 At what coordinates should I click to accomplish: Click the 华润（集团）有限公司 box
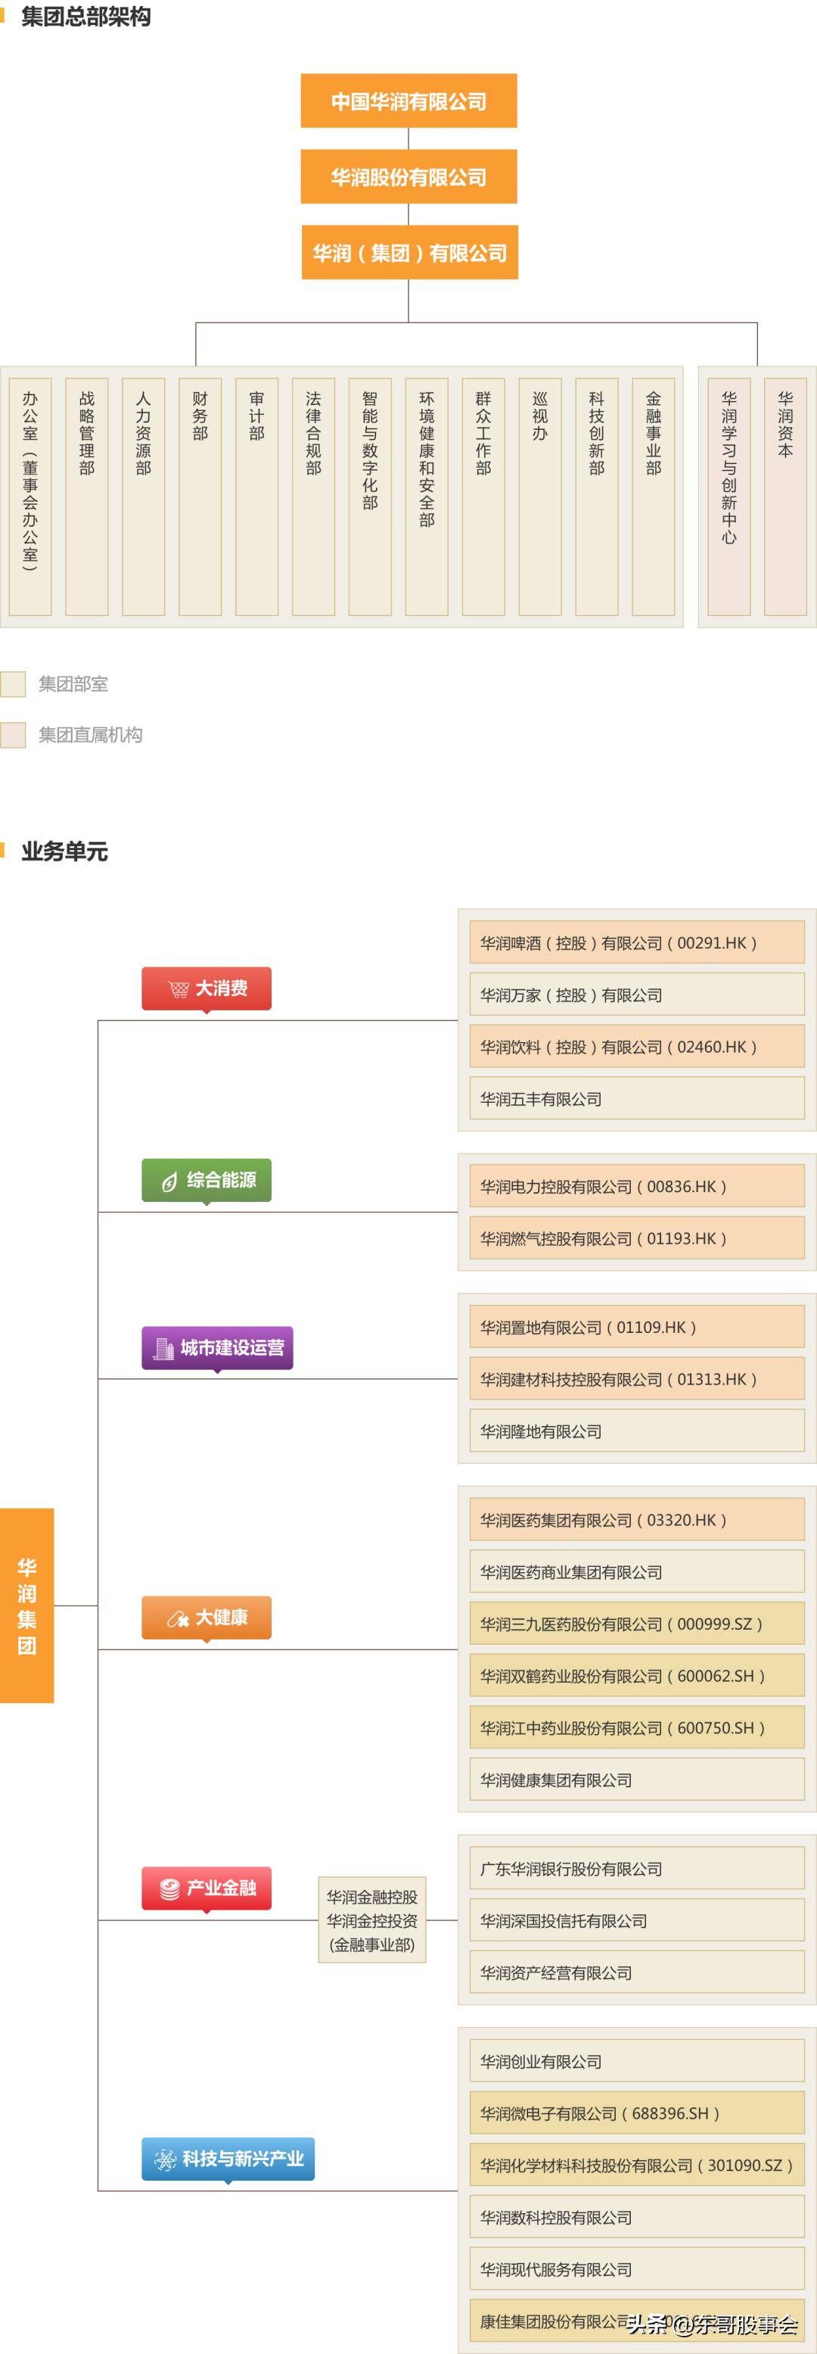click(410, 252)
